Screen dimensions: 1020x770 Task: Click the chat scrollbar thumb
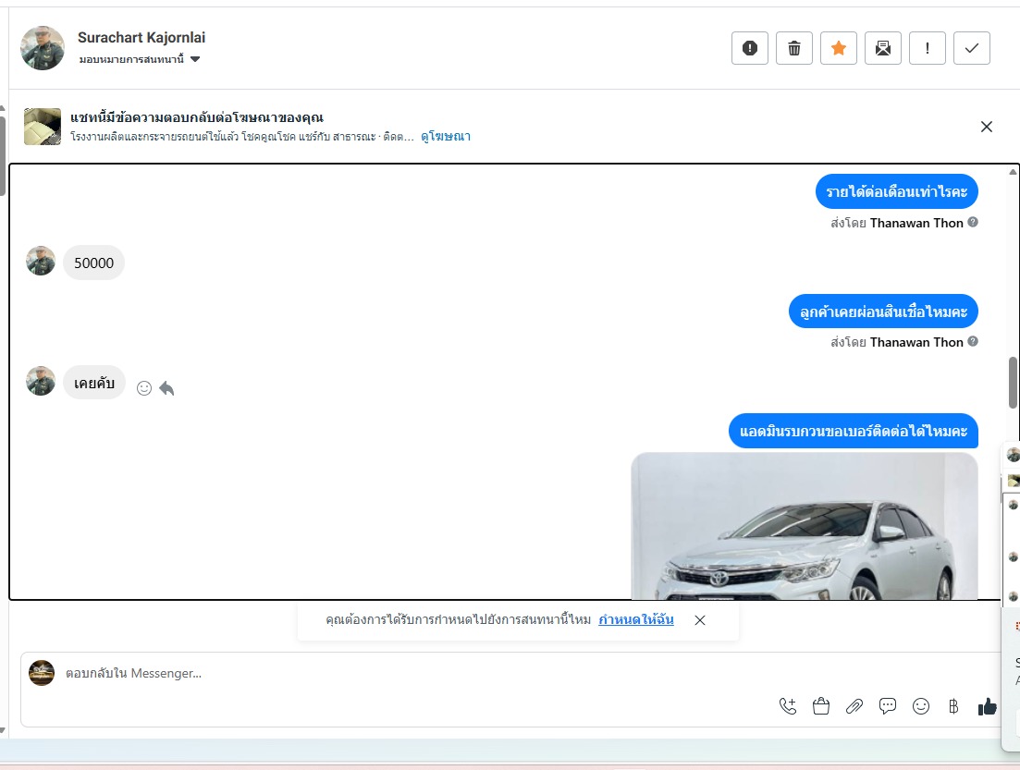click(1013, 383)
